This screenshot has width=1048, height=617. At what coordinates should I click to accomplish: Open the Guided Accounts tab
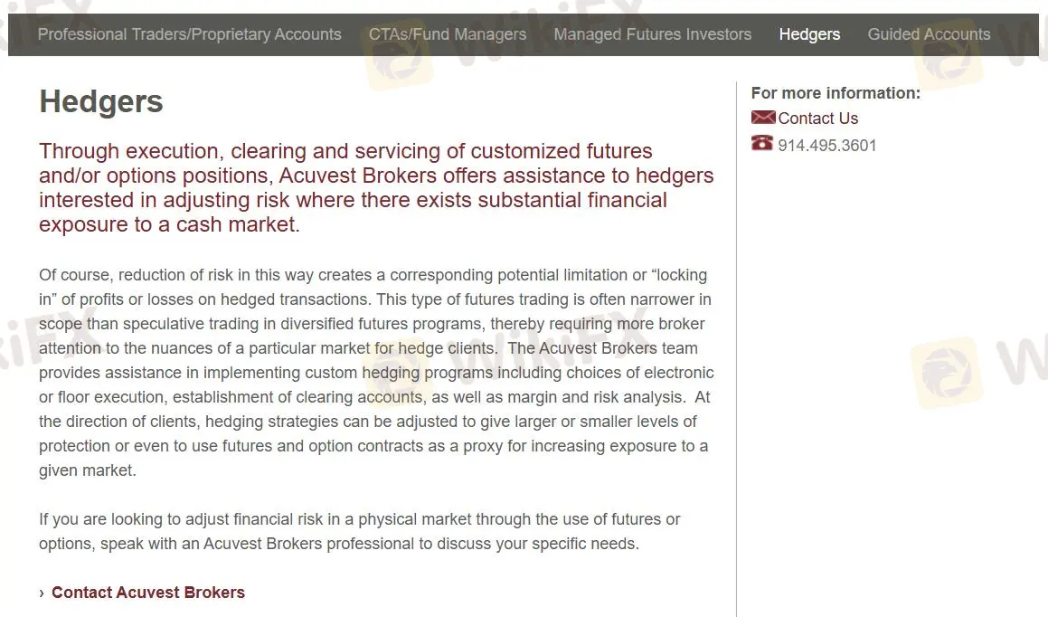[x=929, y=34]
